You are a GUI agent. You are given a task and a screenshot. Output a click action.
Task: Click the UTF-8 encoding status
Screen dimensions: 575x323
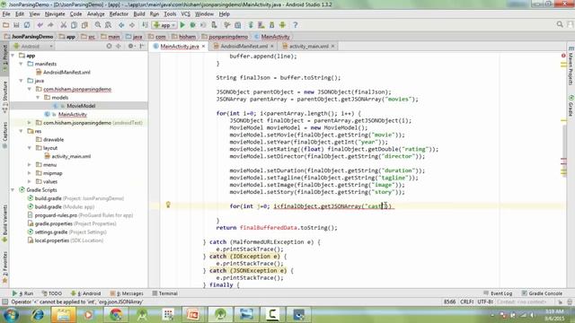[x=485, y=301]
